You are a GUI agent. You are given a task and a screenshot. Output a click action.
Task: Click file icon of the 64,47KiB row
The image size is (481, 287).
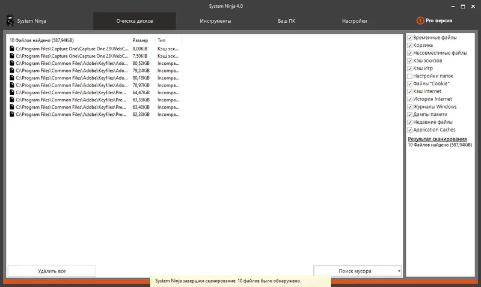[x=11, y=92]
